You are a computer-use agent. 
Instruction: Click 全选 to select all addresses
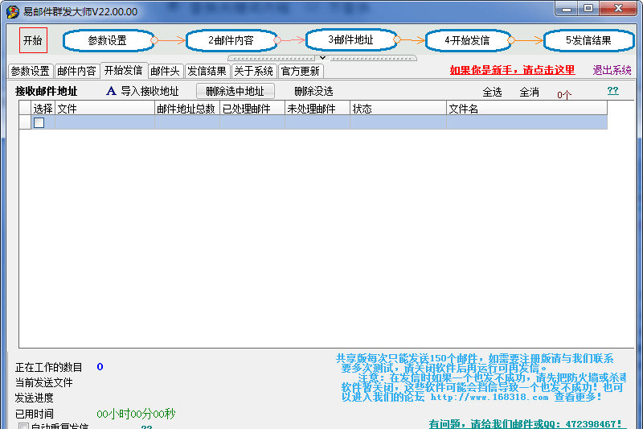tap(492, 92)
